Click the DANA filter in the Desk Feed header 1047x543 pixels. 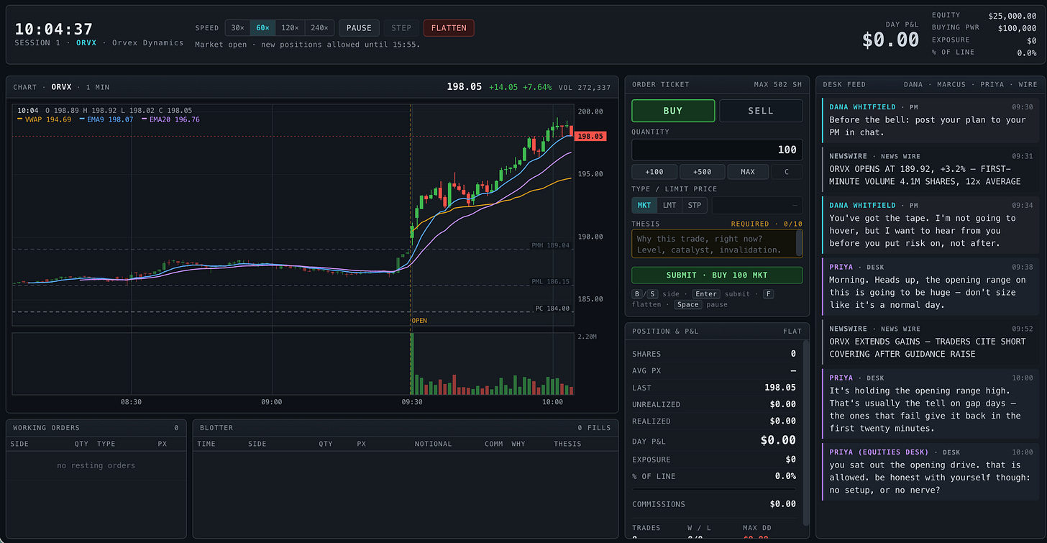coord(913,84)
